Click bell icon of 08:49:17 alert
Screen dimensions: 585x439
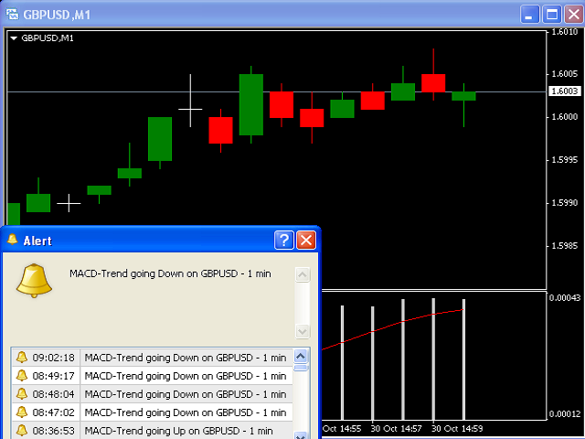coord(22,376)
